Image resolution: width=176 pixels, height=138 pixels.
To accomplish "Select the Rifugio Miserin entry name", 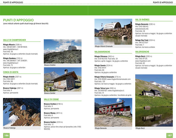I will point(9,44).
